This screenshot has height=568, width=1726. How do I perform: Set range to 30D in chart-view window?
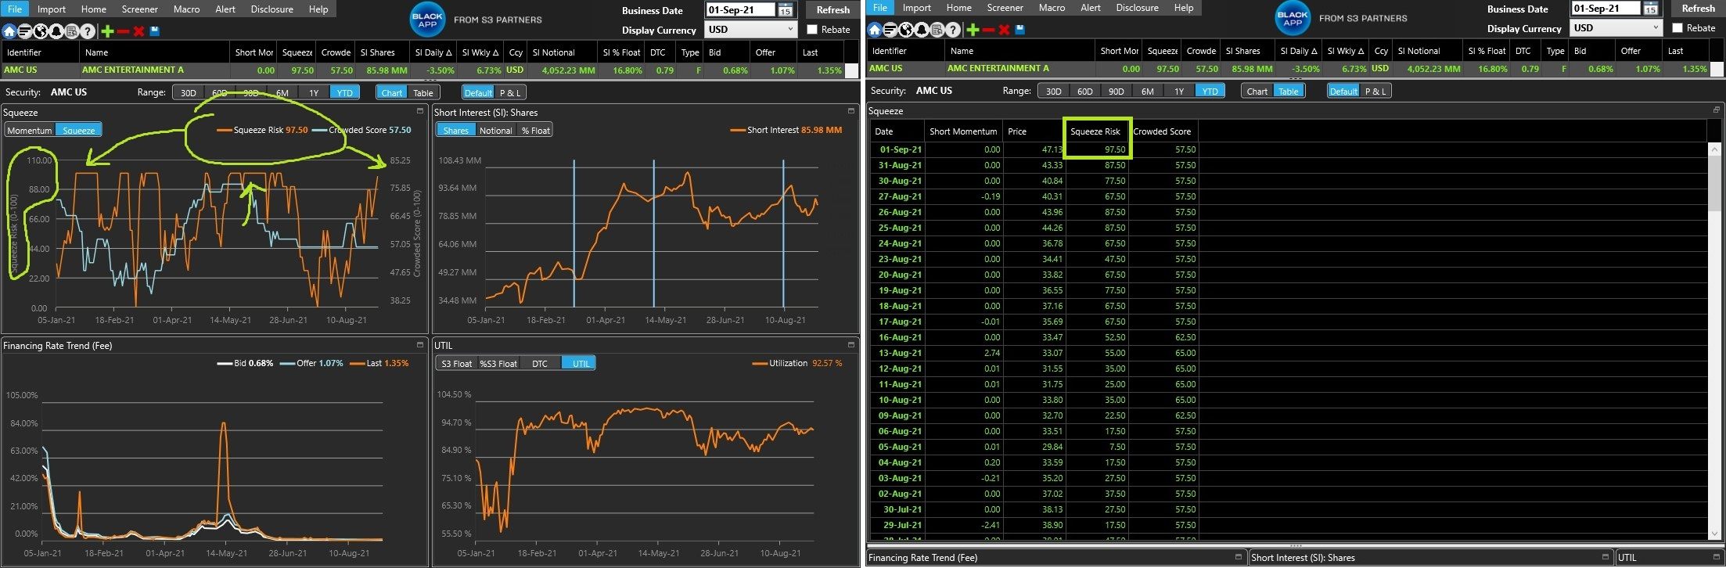tap(189, 93)
